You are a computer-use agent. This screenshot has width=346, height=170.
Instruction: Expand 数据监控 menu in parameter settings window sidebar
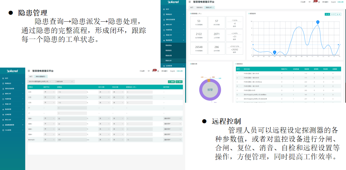tap(13, 83)
